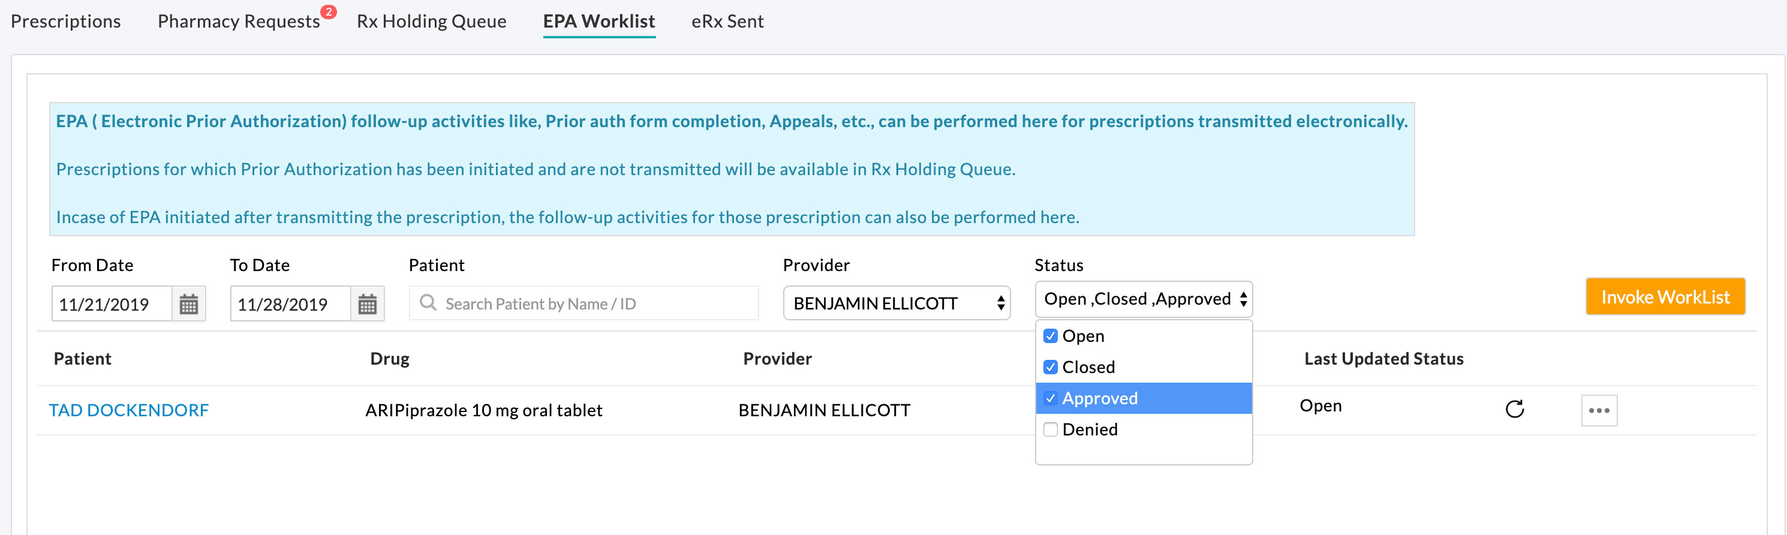Open the To Date calendar picker
This screenshot has height=535, width=1787.
367,304
